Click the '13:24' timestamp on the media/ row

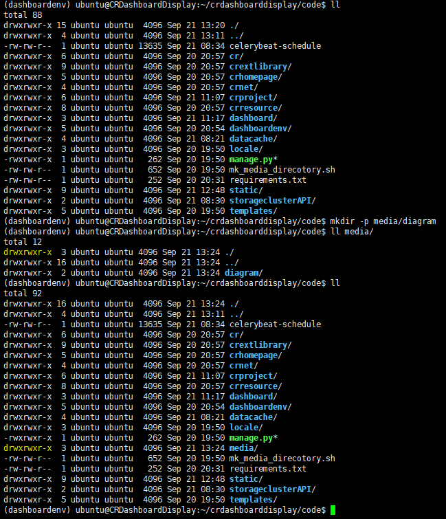(x=213, y=448)
